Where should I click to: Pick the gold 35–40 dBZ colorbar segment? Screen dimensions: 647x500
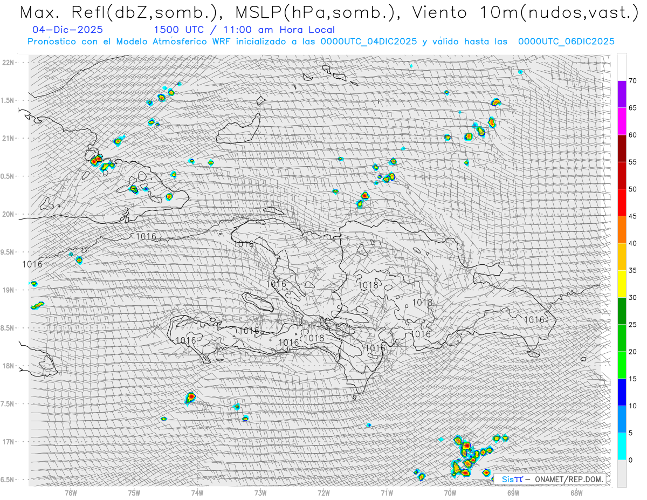[x=622, y=257]
